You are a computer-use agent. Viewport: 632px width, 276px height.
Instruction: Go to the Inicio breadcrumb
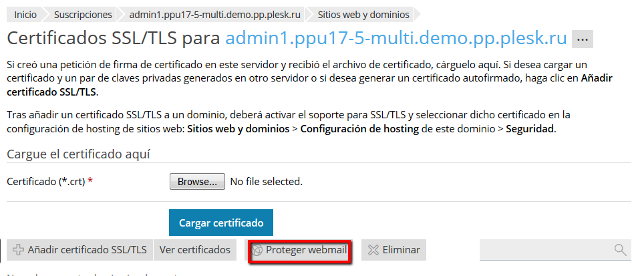tap(25, 13)
